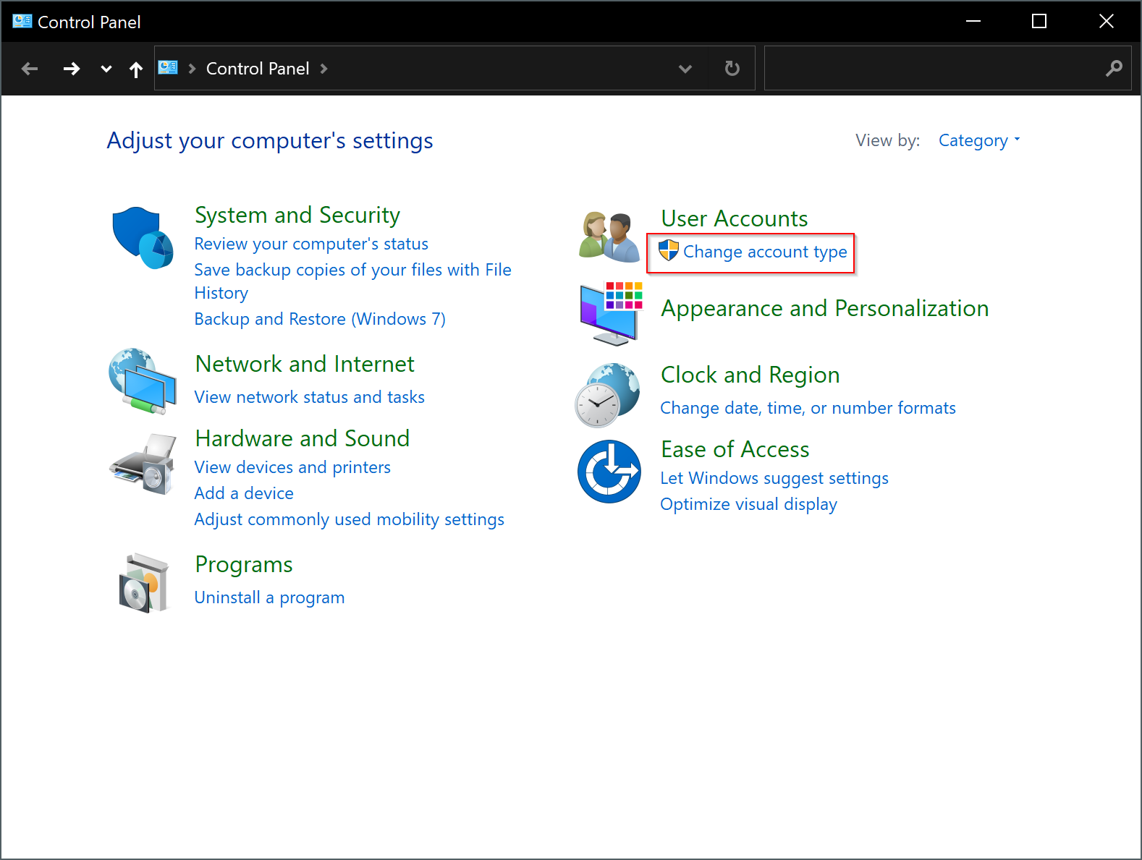The image size is (1142, 860).
Task: Click the UAC shield beside Change account type
Action: click(x=669, y=250)
